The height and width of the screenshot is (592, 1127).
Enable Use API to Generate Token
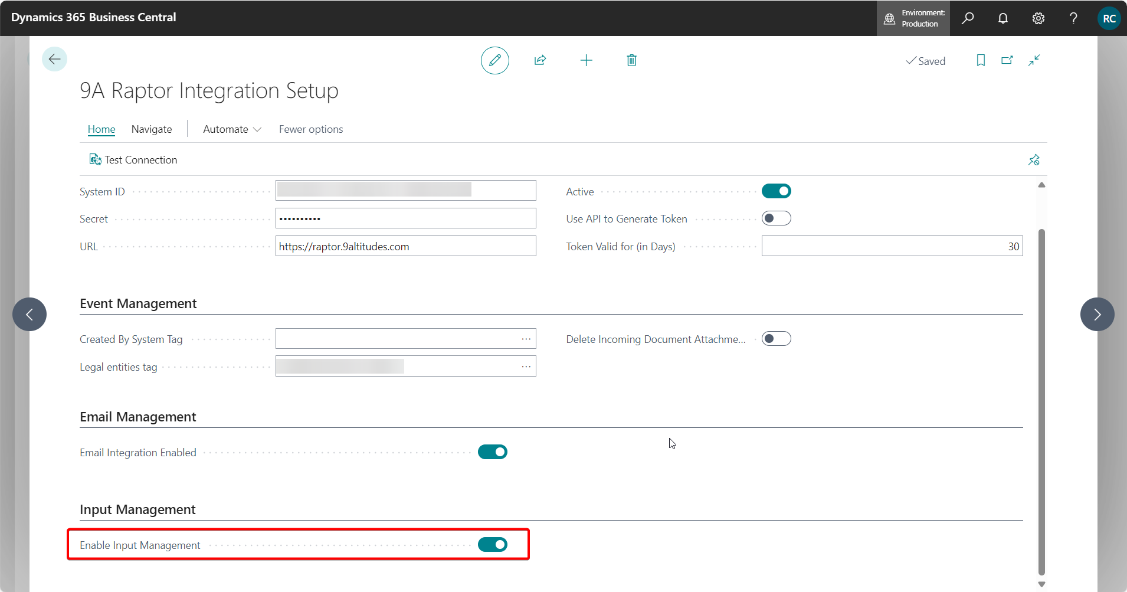coord(776,218)
